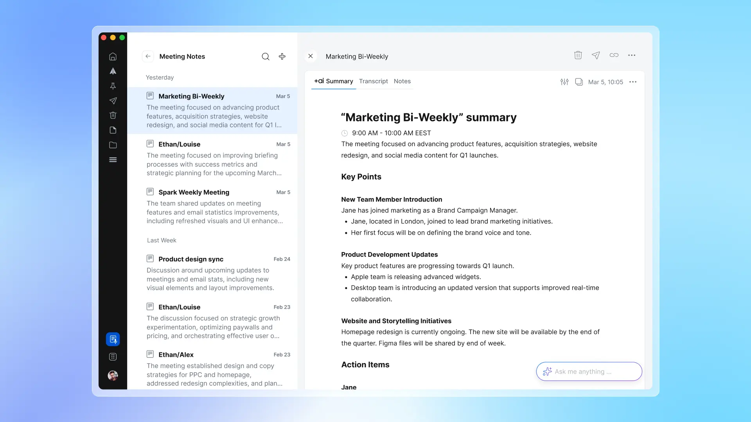Open the header three-dots more menu
This screenshot has width=751, height=422.
[x=632, y=55]
